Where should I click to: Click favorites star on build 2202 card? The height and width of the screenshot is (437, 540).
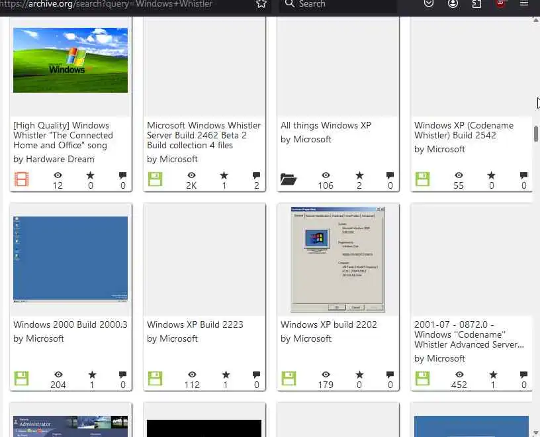coord(359,375)
